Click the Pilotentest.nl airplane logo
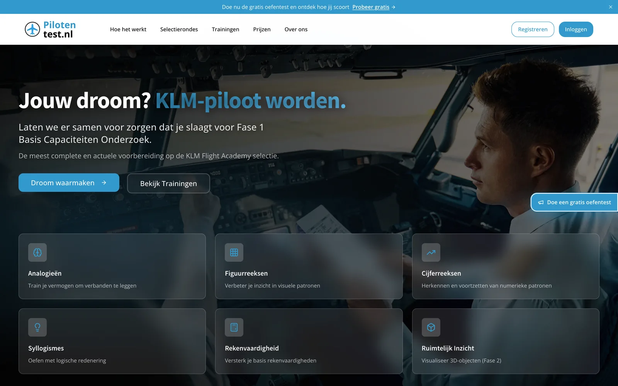The width and height of the screenshot is (618, 386). tap(32, 29)
